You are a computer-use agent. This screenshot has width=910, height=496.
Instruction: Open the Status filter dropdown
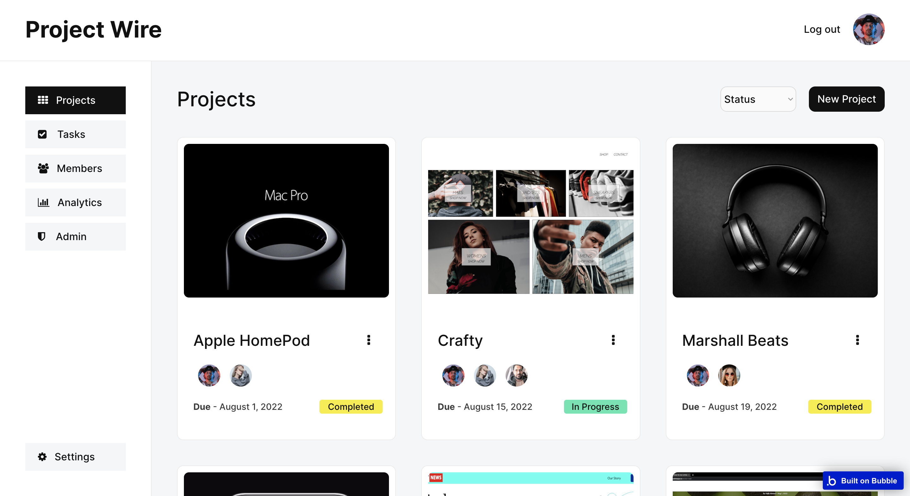pyautogui.click(x=758, y=99)
